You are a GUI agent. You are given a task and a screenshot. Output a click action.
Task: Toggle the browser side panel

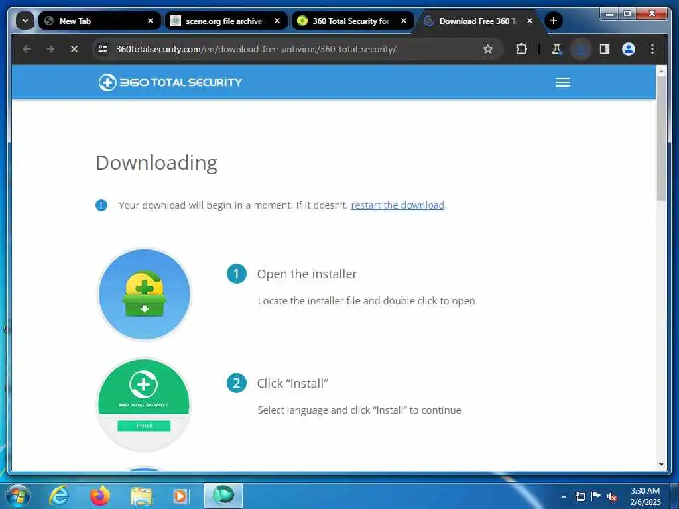pyautogui.click(x=605, y=49)
